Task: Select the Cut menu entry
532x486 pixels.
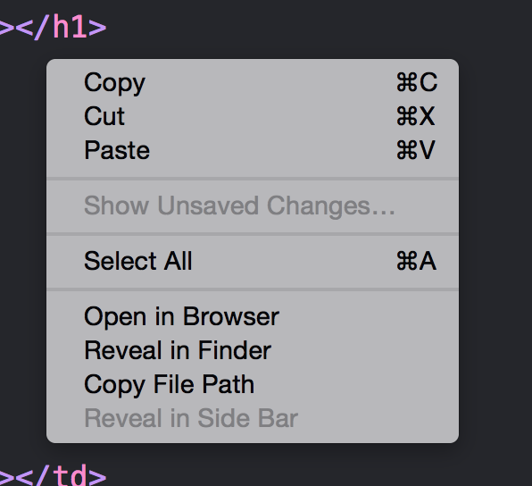Action: [253, 116]
